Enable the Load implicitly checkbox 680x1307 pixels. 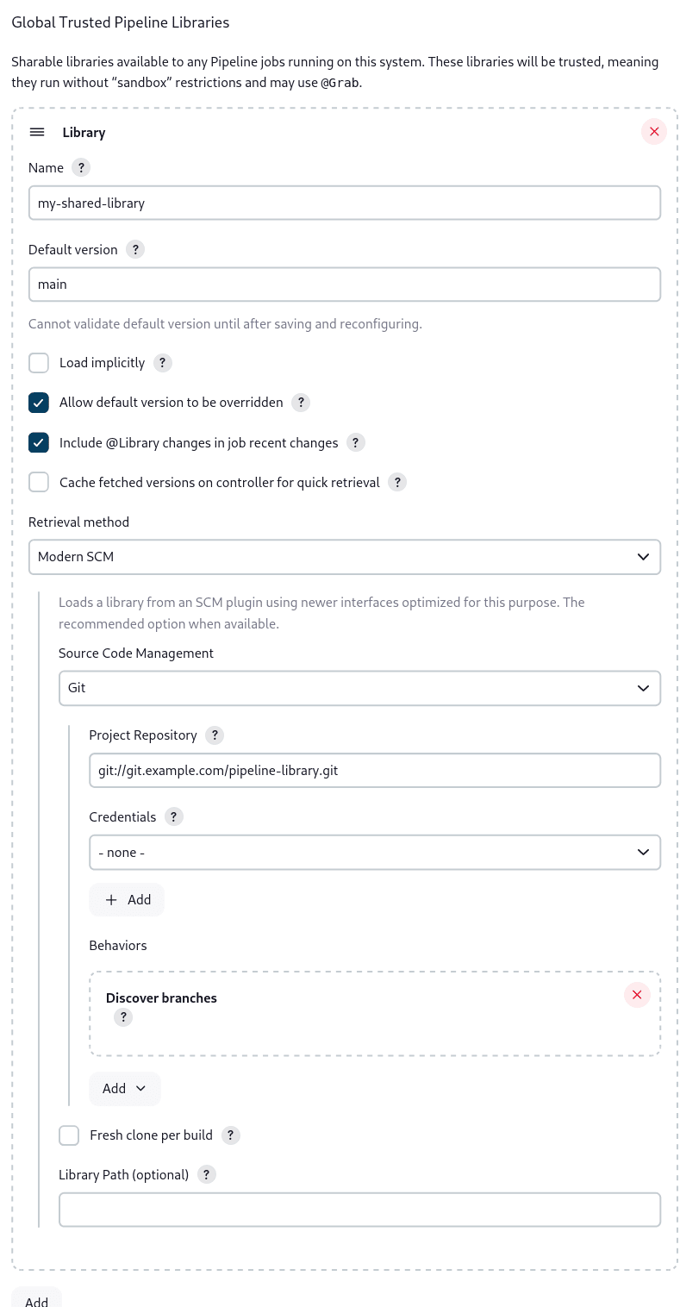pyautogui.click(x=39, y=363)
